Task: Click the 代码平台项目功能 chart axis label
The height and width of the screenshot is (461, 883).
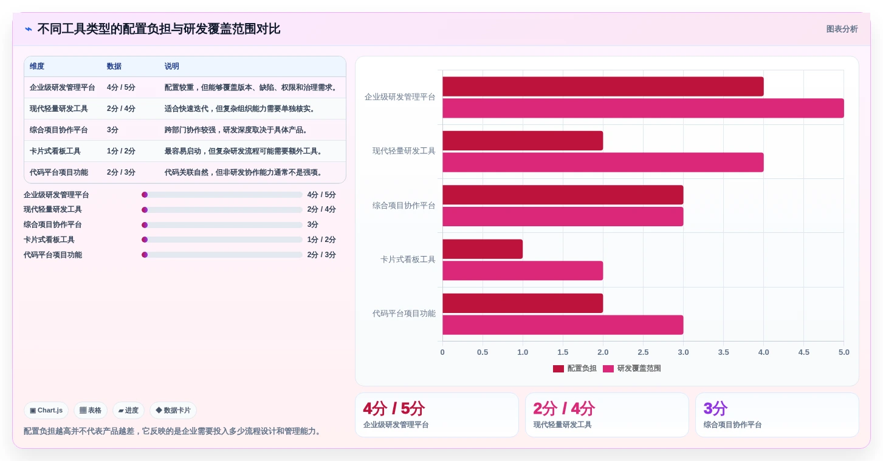Action: tap(404, 314)
